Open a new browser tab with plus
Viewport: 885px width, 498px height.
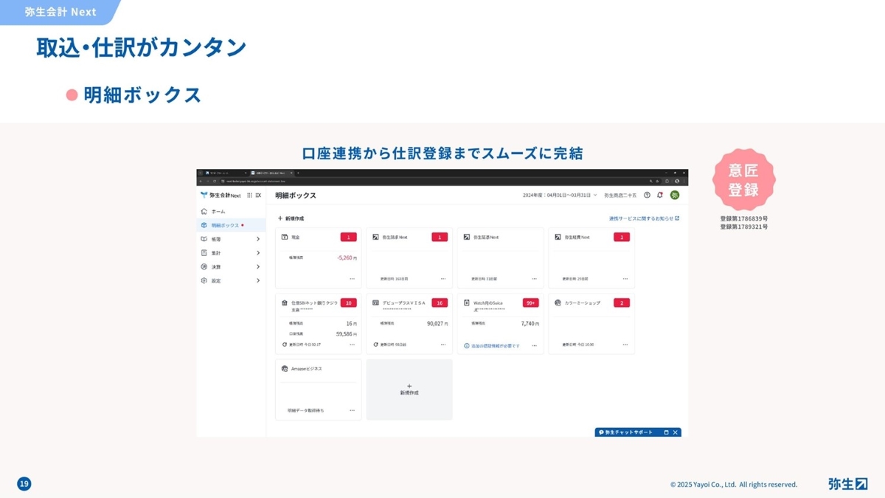[x=298, y=173]
